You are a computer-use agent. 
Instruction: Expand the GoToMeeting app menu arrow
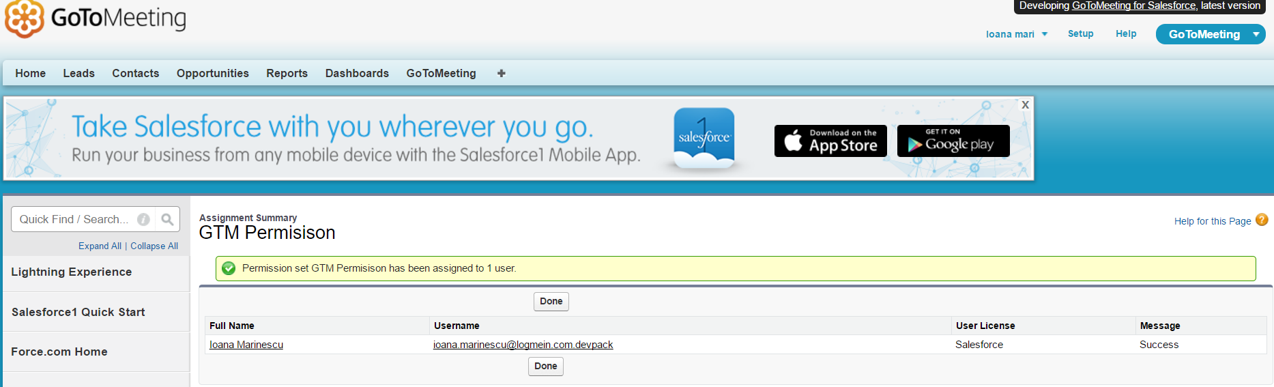[x=1256, y=34]
